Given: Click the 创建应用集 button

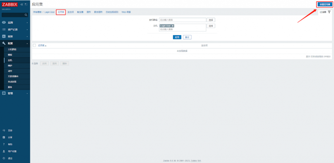Looking at the screenshot, I should click(x=325, y=5).
